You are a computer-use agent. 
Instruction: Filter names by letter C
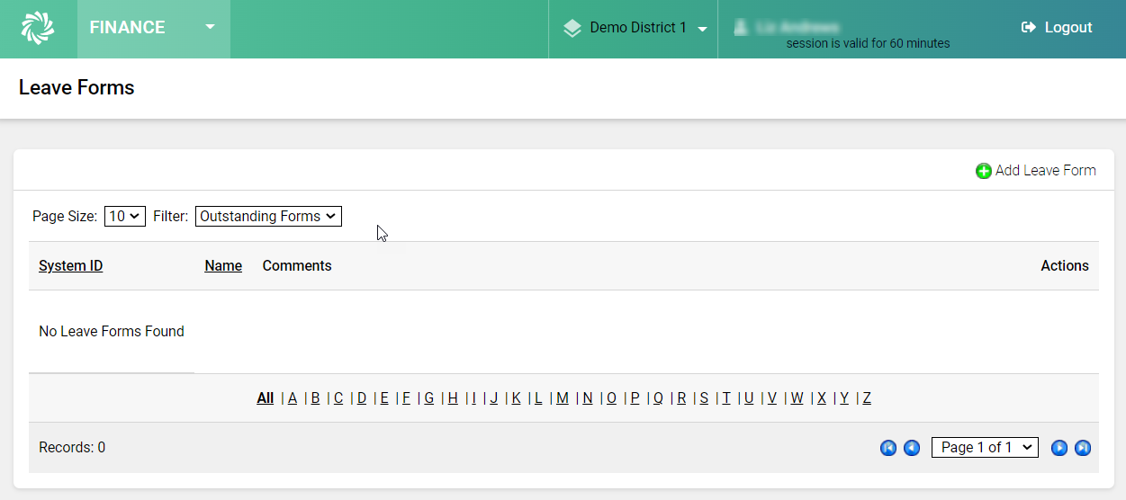tap(338, 398)
